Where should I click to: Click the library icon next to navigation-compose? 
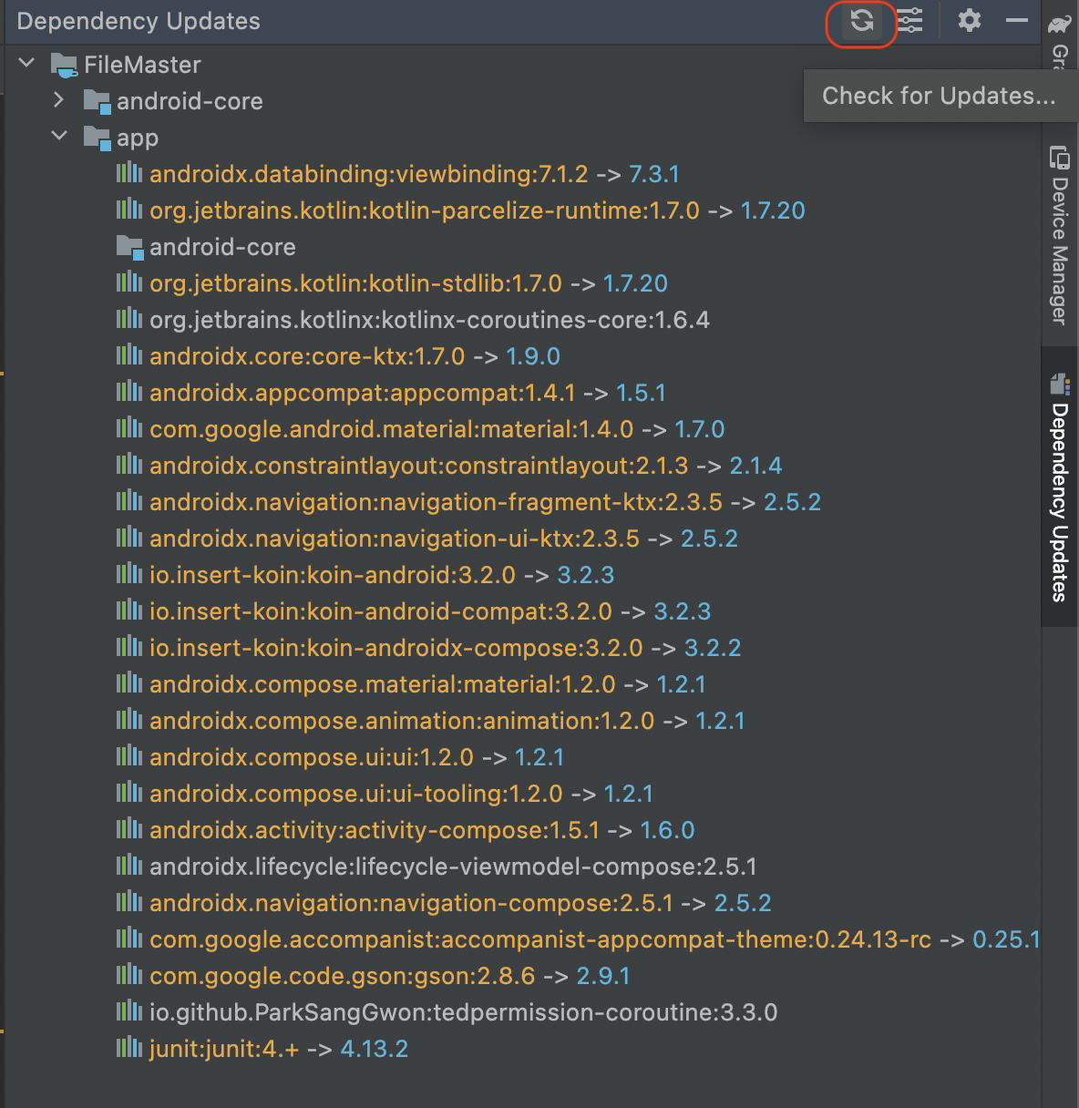129,902
